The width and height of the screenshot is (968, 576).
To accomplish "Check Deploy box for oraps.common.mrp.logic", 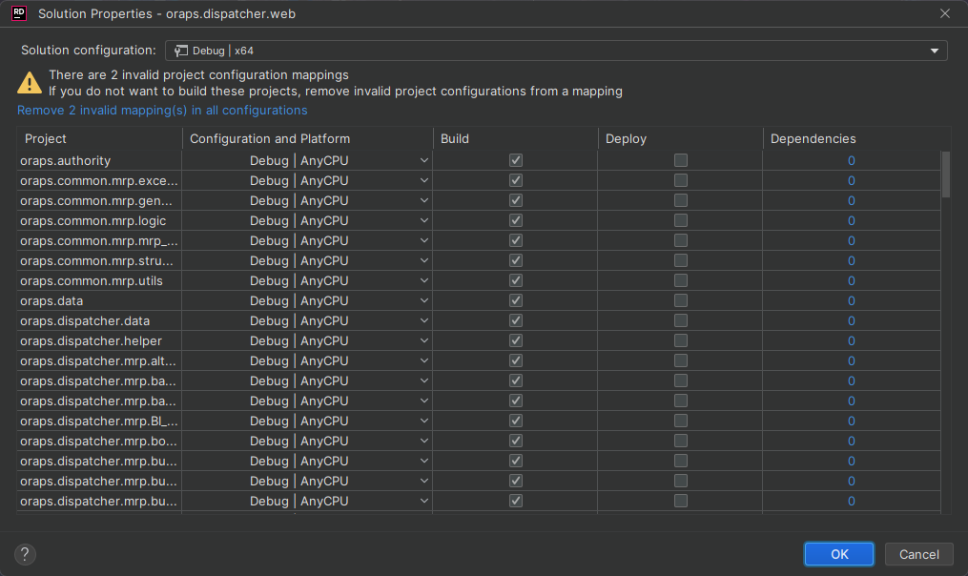I will [x=681, y=221].
